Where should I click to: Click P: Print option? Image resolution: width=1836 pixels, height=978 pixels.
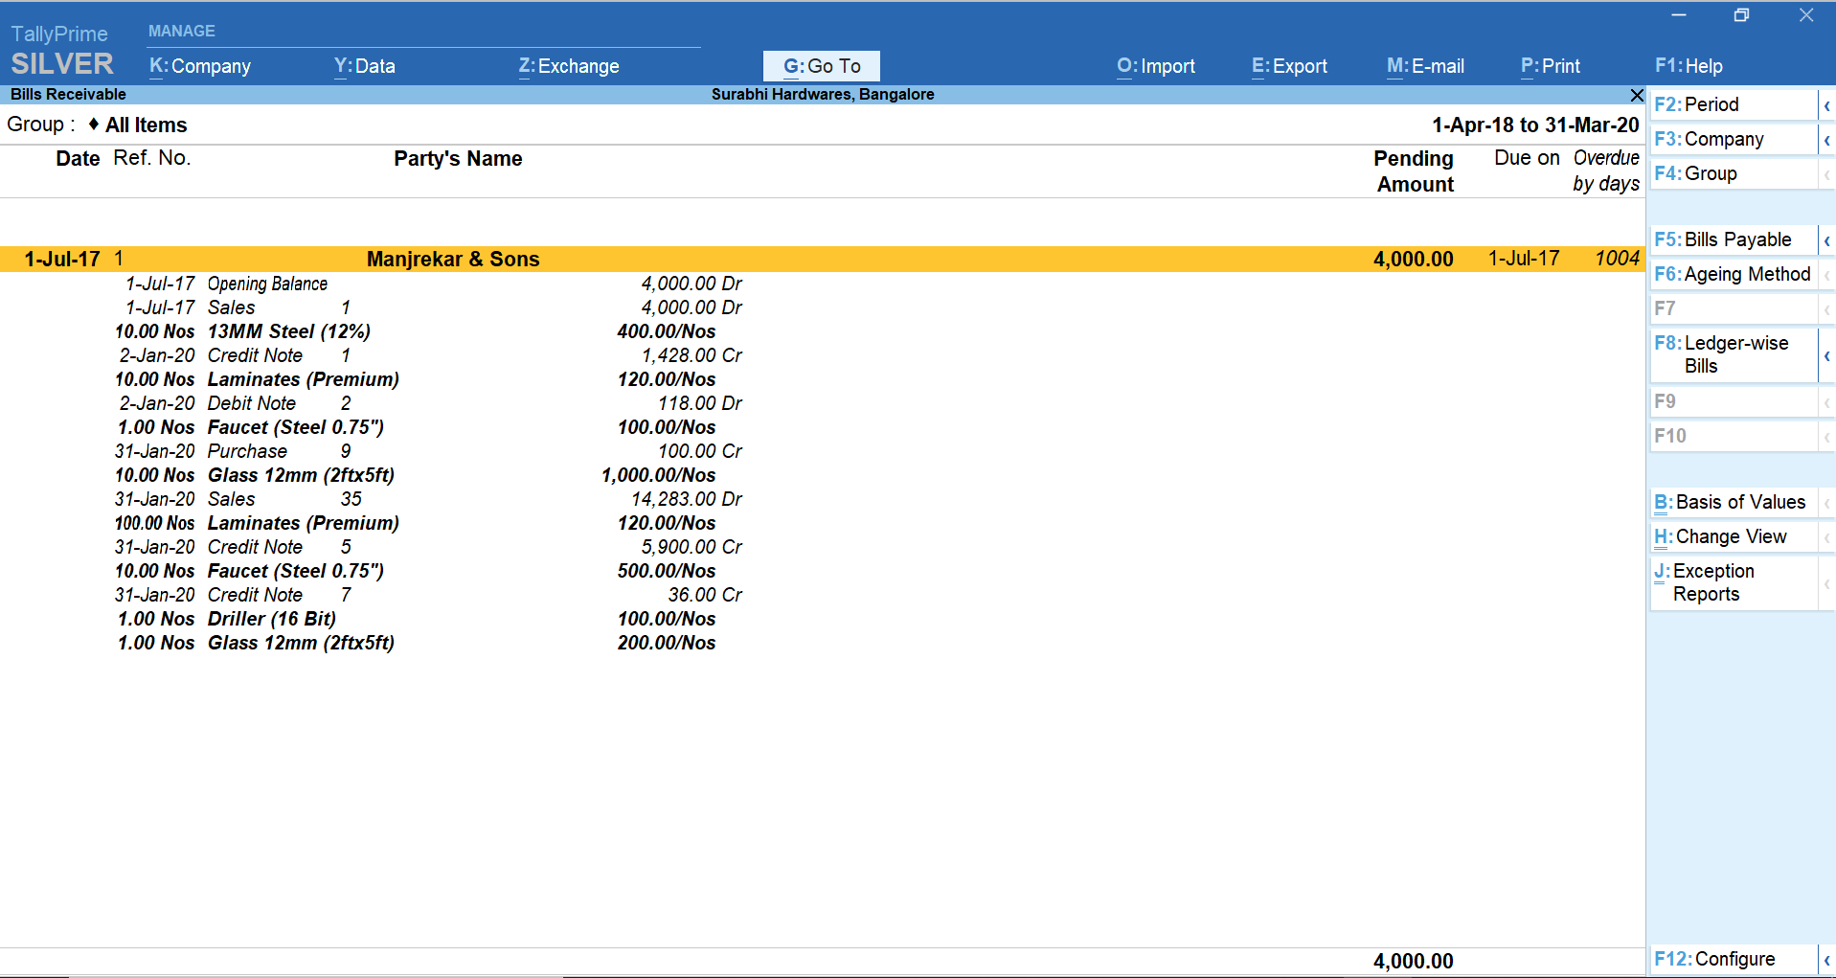click(1550, 65)
